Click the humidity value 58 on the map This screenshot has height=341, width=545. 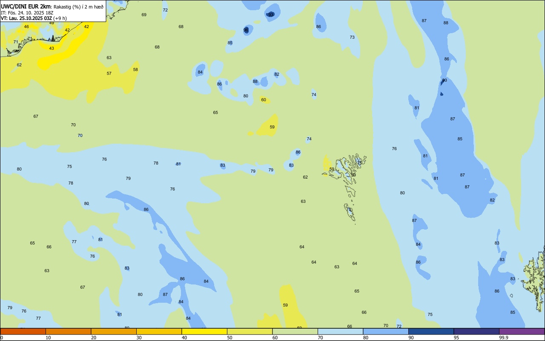coord(135,70)
